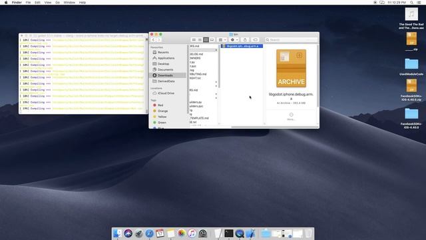Select Downloads in Finder sidebar
Viewport: 426px width, 240px height.
(168, 75)
